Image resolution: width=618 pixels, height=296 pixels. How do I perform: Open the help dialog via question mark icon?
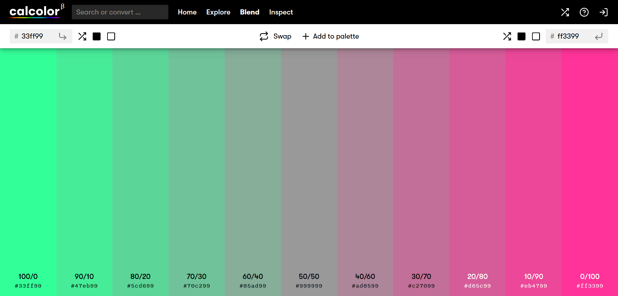pos(584,12)
